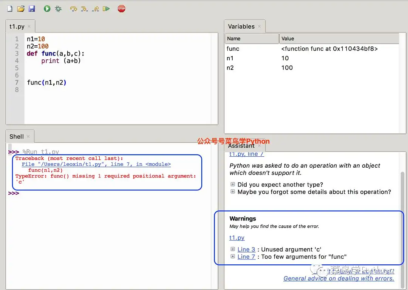Click the Line 7 warning link
This screenshot has width=408, height=290.
point(246,257)
